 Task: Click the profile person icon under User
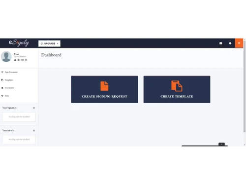(x=15, y=60)
